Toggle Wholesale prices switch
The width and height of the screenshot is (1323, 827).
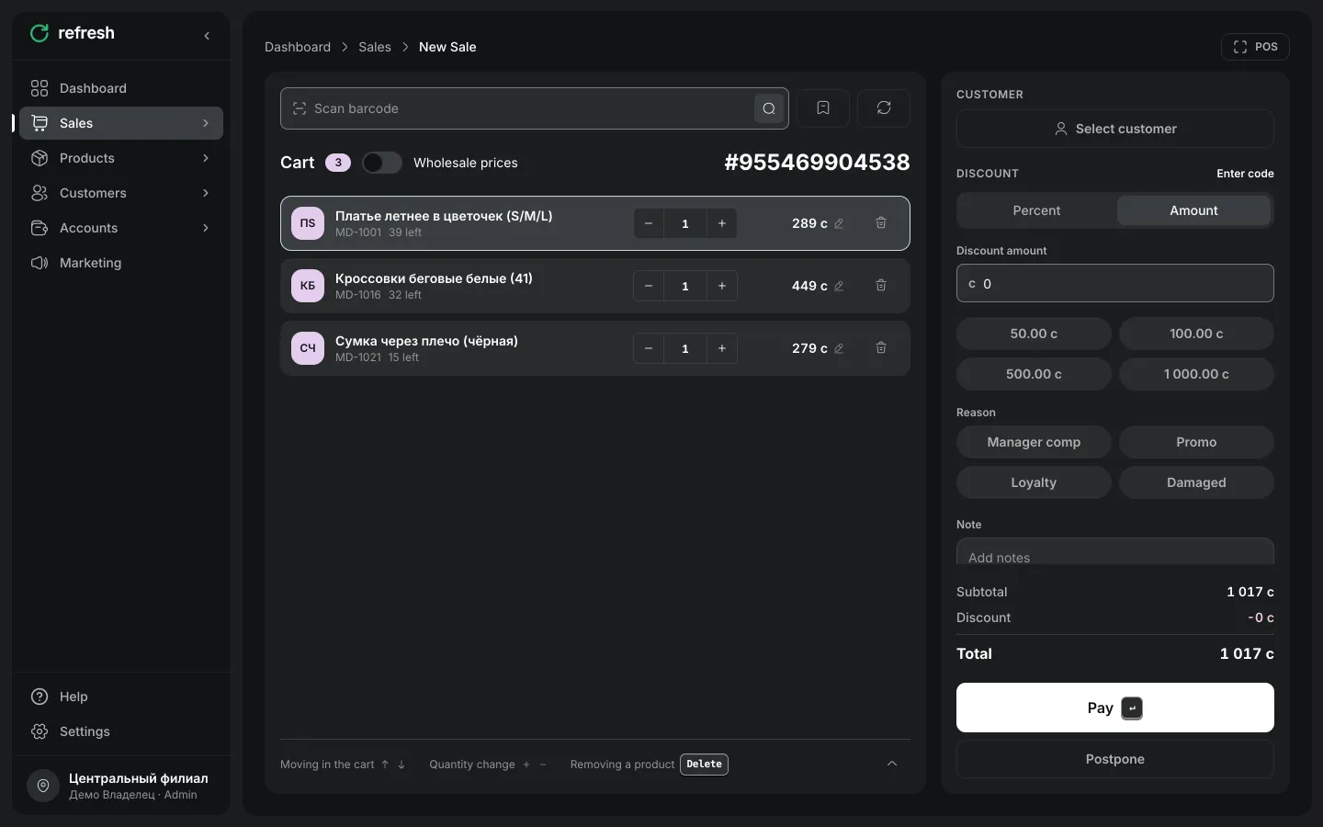tap(382, 163)
